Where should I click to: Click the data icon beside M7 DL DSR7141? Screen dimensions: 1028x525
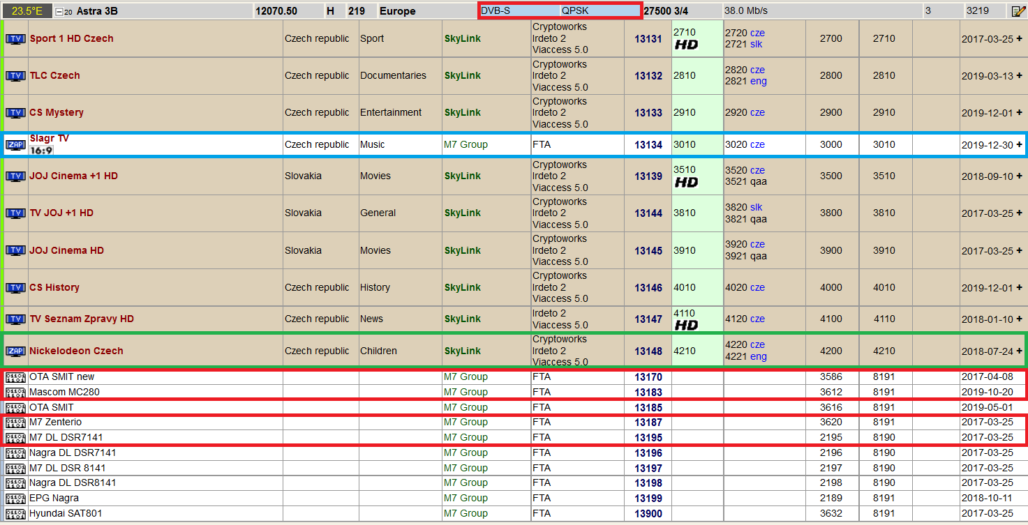(15, 438)
